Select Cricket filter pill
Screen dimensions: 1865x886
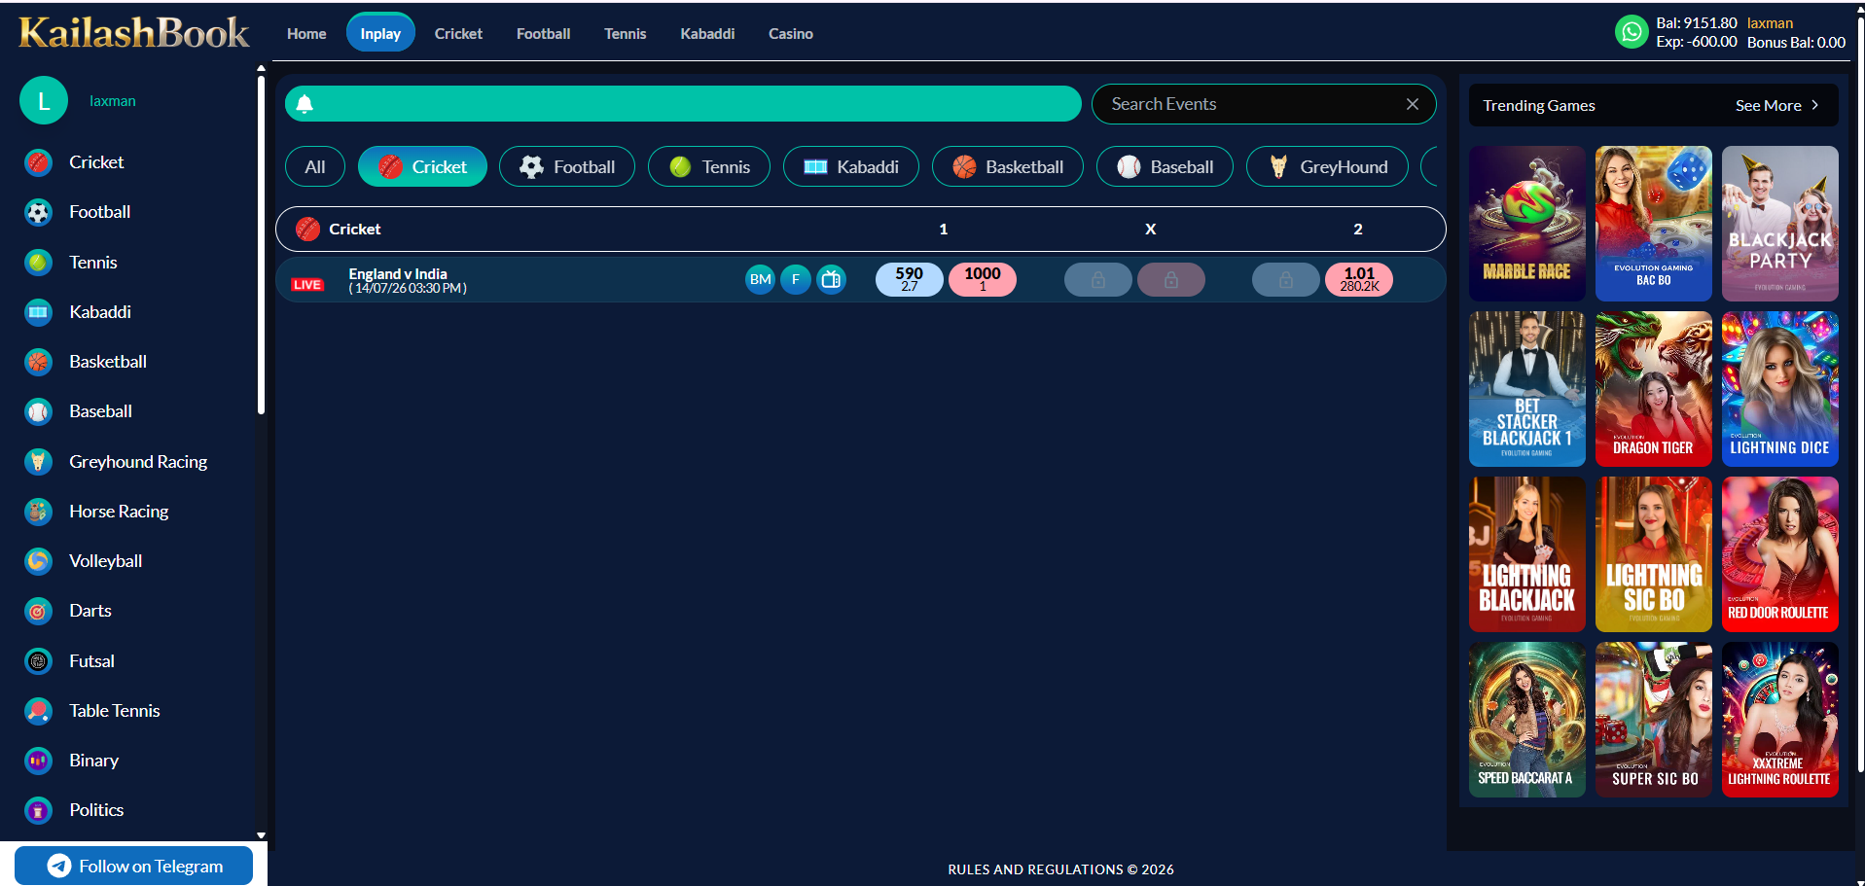click(x=422, y=166)
